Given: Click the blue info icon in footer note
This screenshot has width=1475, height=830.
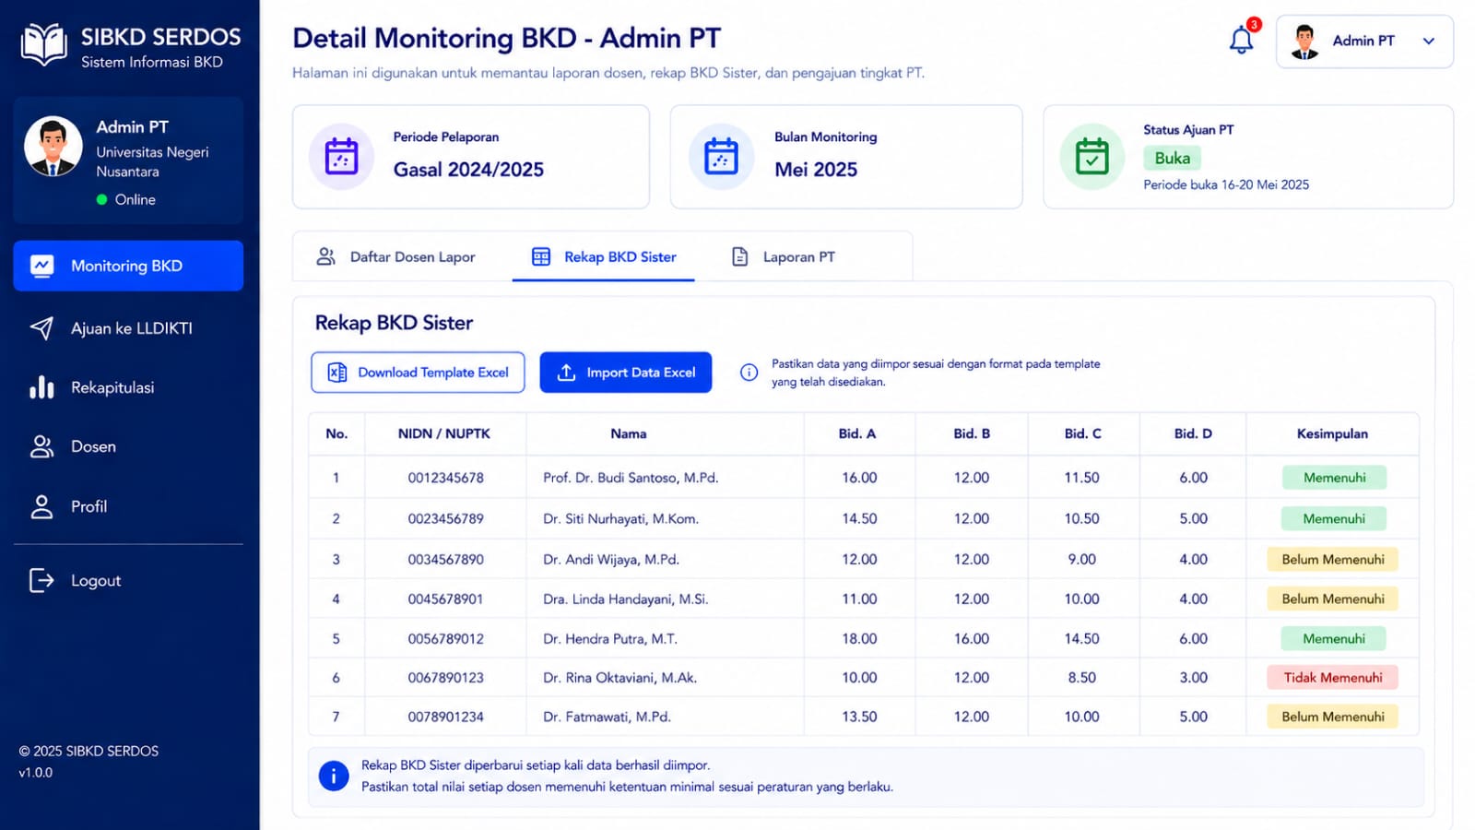Looking at the screenshot, I should (334, 776).
